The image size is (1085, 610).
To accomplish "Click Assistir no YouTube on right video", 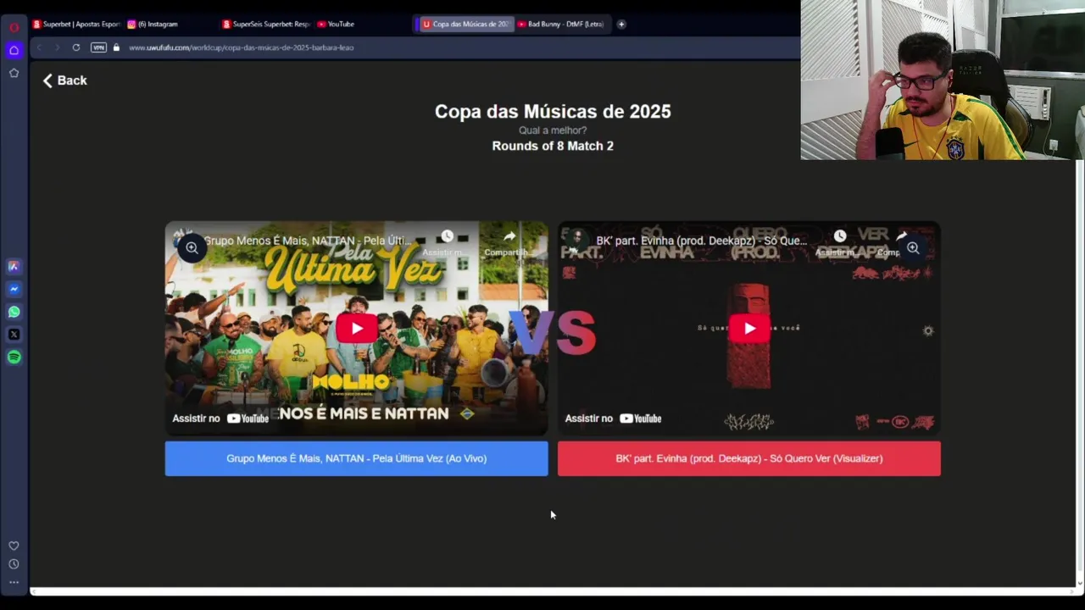I will 613,419.
